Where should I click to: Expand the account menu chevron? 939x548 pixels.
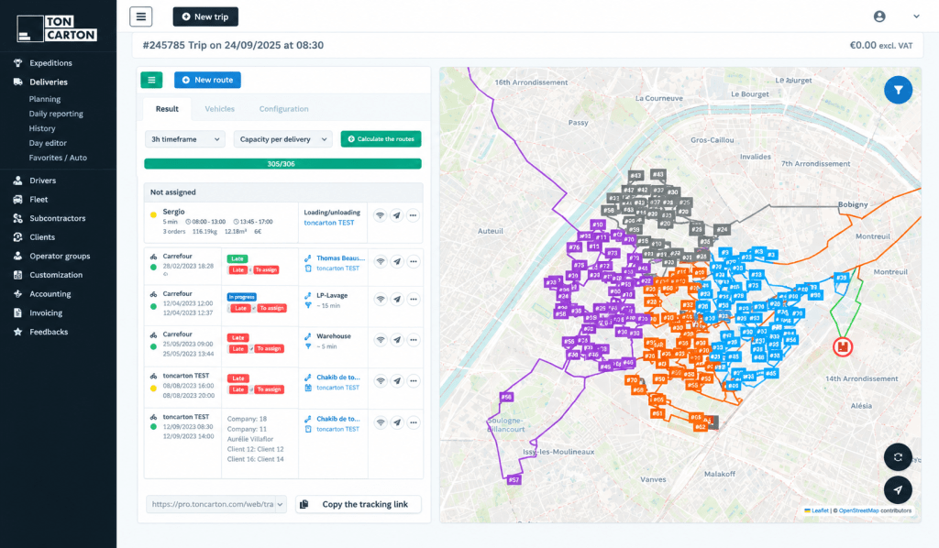pos(916,16)
